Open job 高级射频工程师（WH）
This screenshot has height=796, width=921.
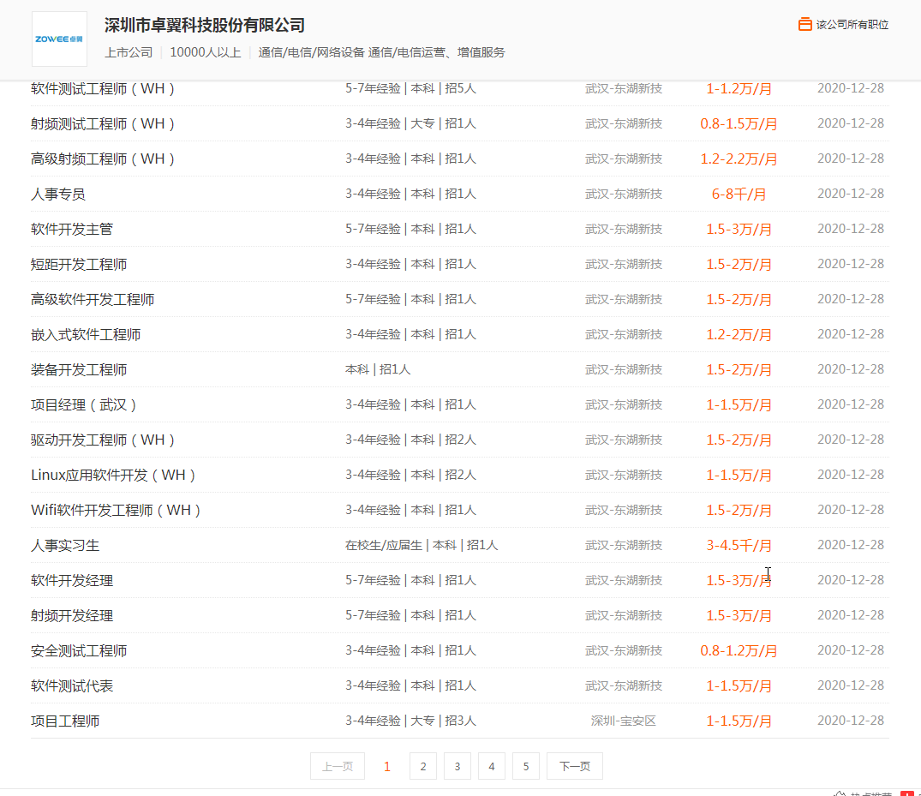(x=103, y=159)
